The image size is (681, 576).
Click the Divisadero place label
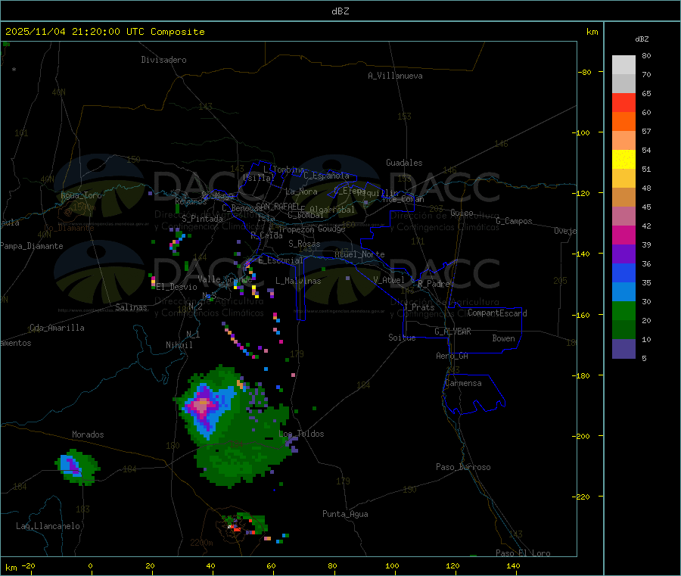tap(163, 60)
